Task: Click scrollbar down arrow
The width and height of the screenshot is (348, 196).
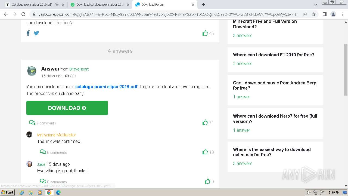Action: 346,186
